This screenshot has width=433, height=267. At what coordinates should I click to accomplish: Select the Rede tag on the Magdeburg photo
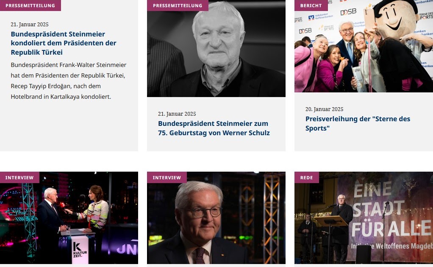(306, 178)
